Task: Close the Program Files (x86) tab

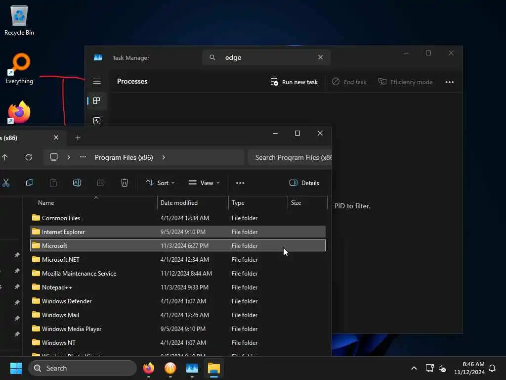Action: point(56,138)
